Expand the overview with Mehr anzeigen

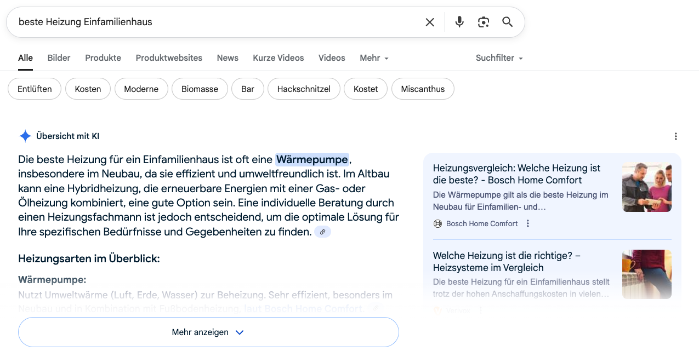click(x=208, y=332)
